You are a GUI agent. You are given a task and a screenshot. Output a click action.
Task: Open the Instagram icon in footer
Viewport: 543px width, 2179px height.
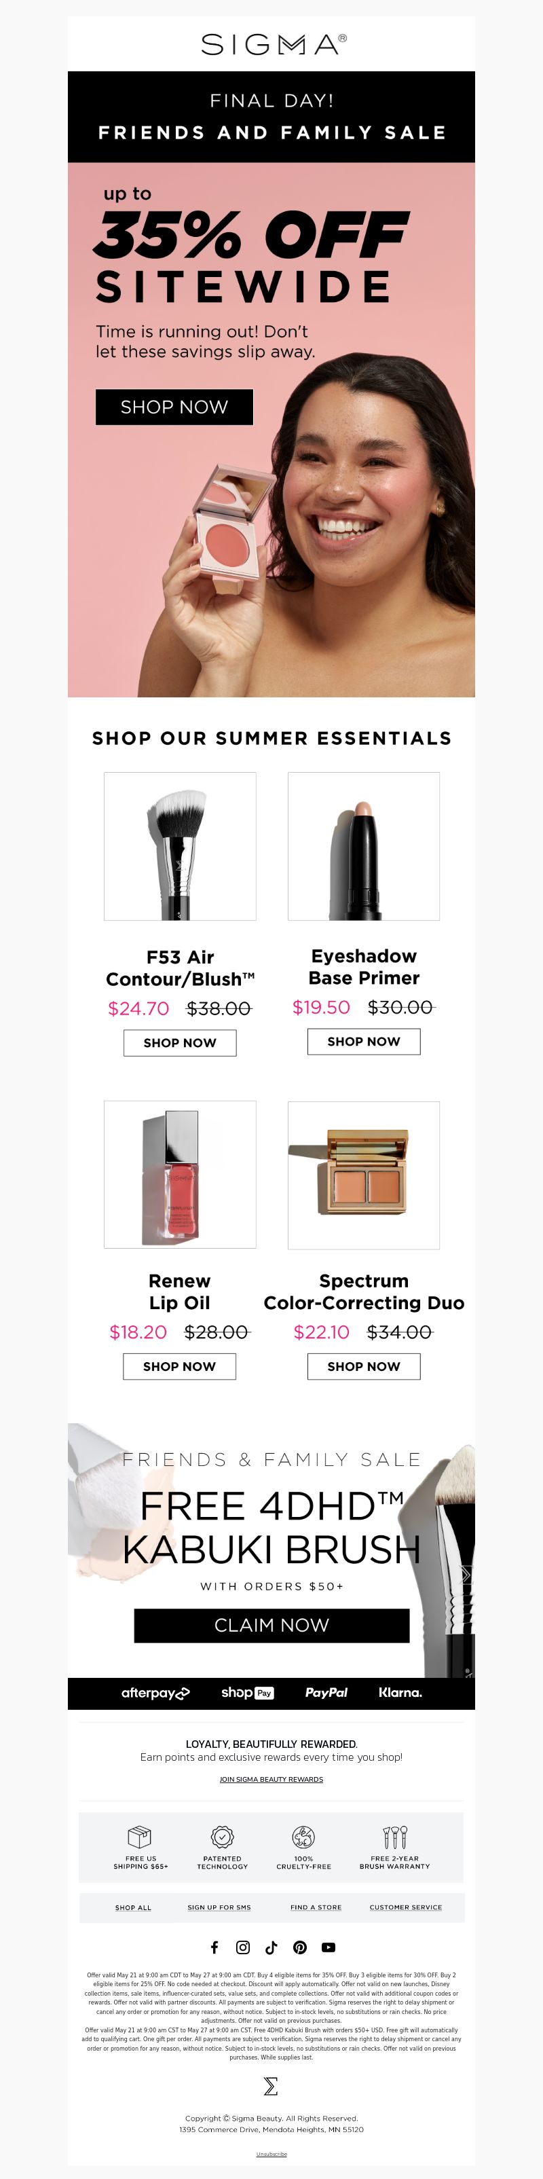point(243,1946)
